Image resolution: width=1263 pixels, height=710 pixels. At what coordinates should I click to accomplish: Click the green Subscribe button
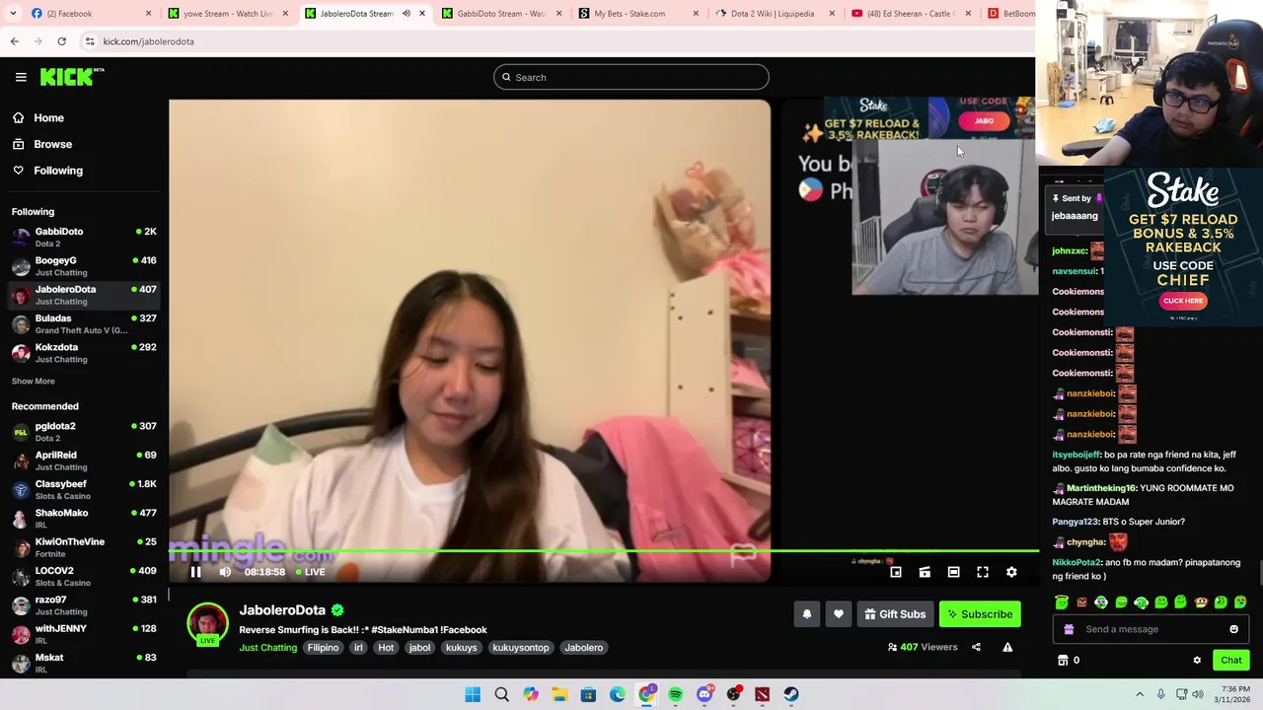click(980, 614)
